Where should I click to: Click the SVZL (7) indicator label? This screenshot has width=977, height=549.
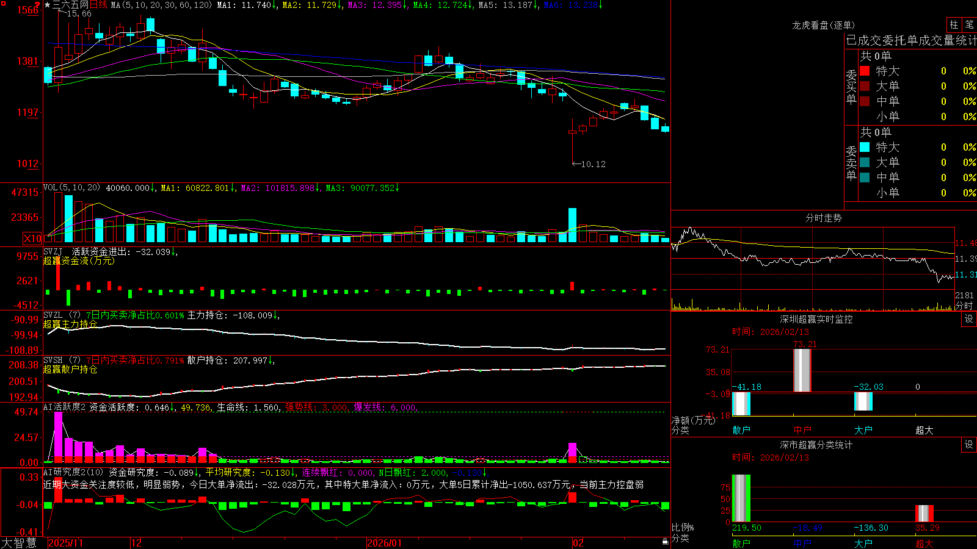pos(62,315)
